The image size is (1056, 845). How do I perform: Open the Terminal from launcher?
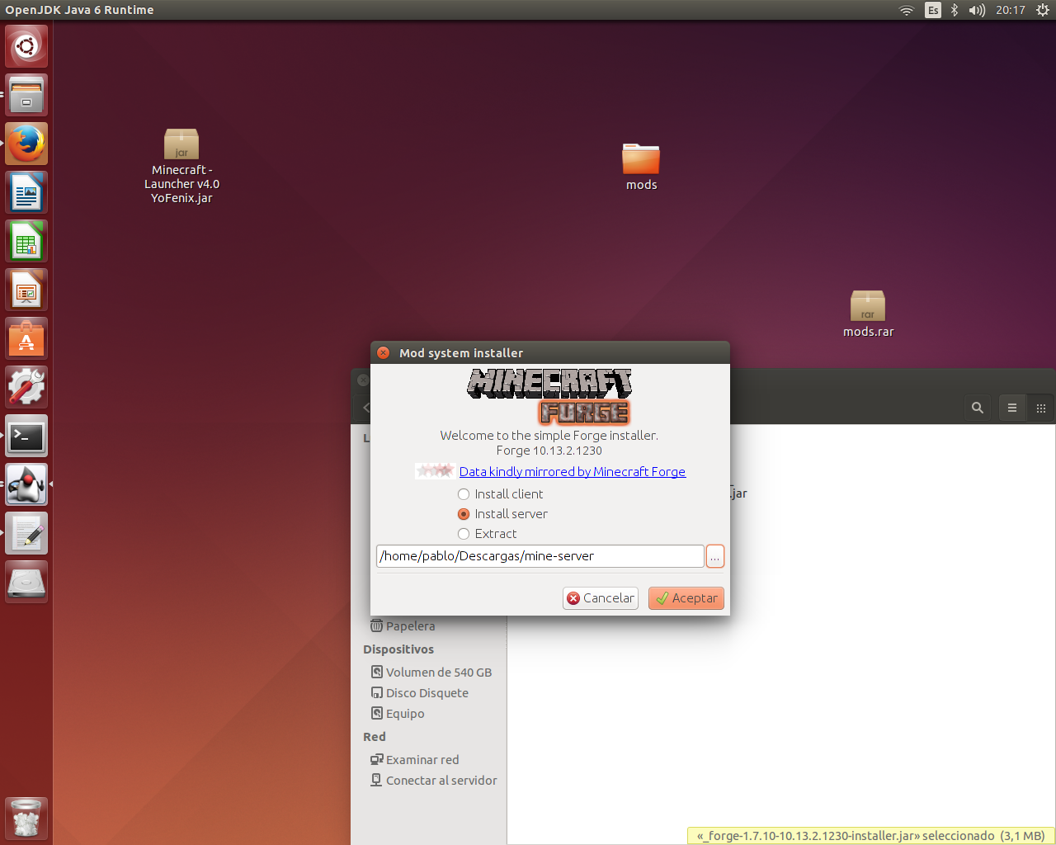(x=26, y=436)
